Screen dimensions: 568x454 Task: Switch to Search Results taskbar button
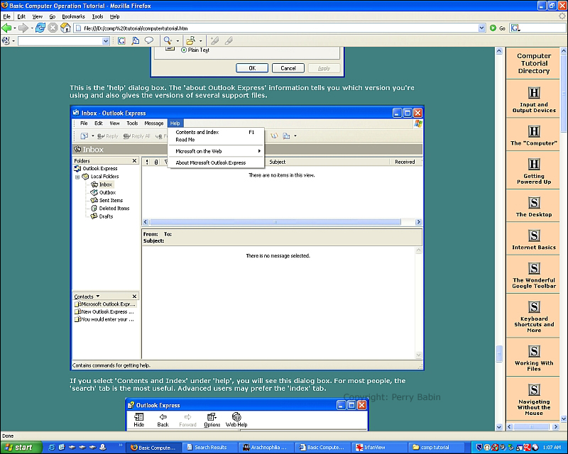tap(209, 448)
